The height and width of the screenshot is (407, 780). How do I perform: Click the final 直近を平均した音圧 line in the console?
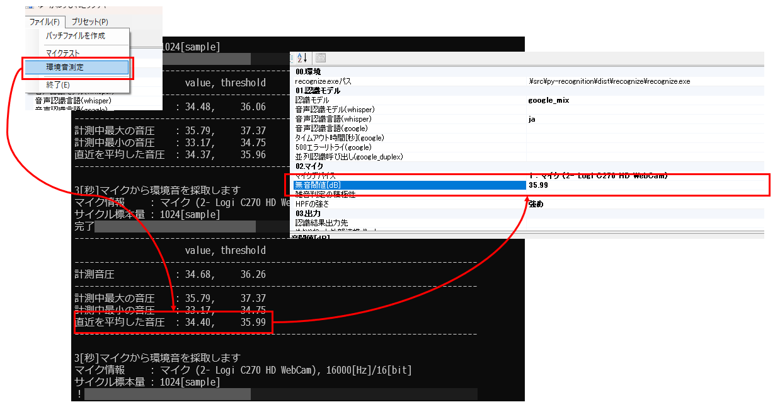[170, 323]
